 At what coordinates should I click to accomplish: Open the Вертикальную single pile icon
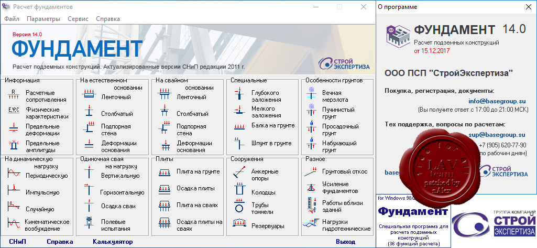click(x=89, y=172)
